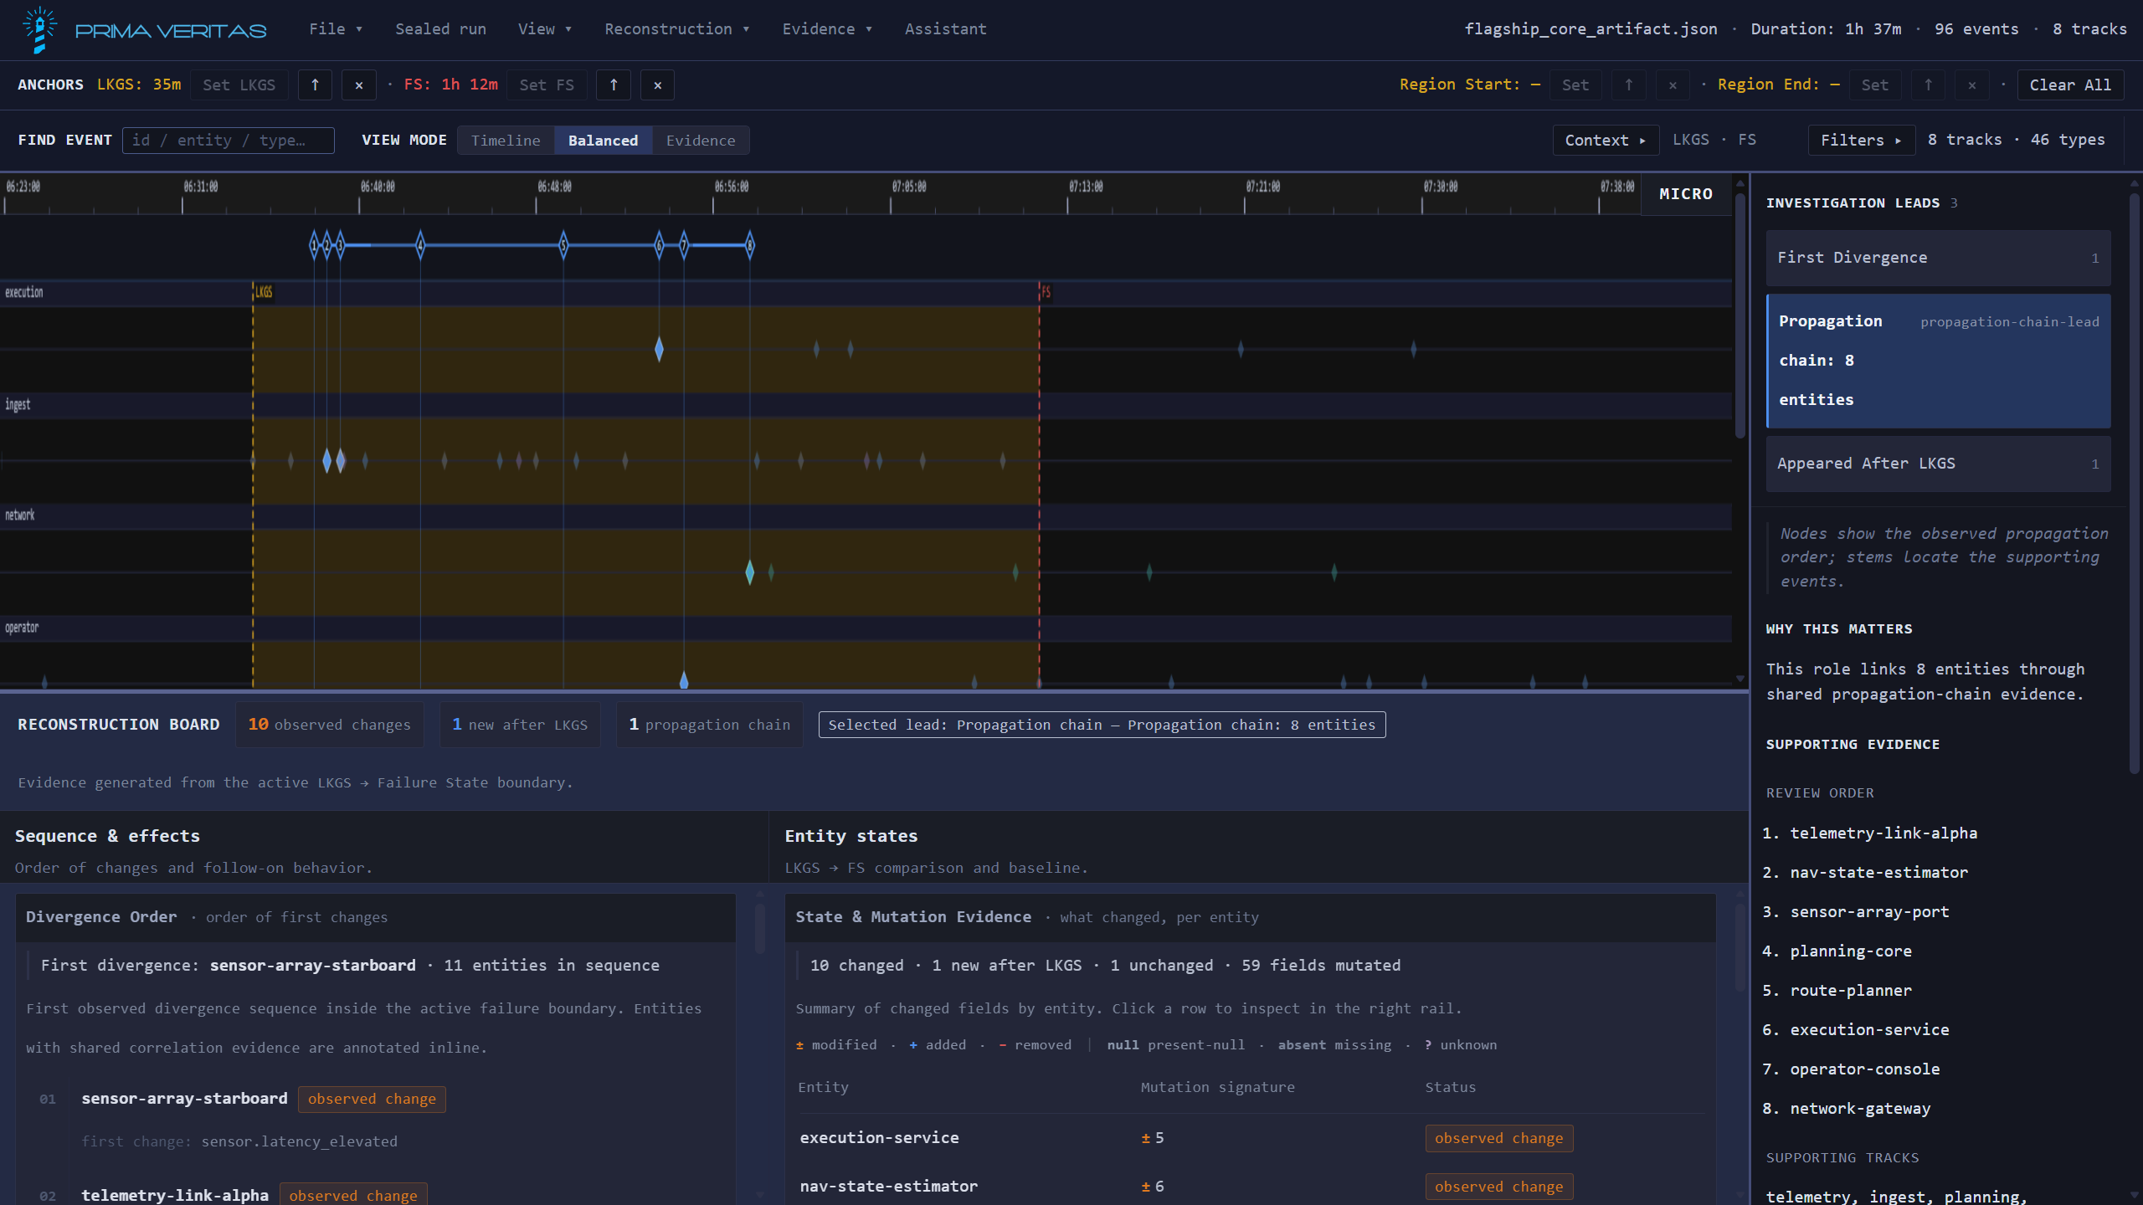This screenshot has height=1205, width=2143.
Task: Click Region Start jump arrow icon
Action: click(x=1628, y=85)
